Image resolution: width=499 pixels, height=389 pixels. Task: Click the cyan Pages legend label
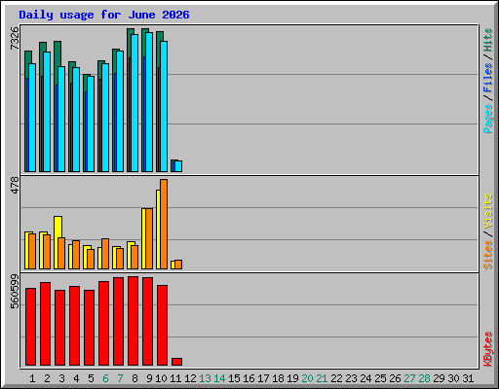click(487, 119)
